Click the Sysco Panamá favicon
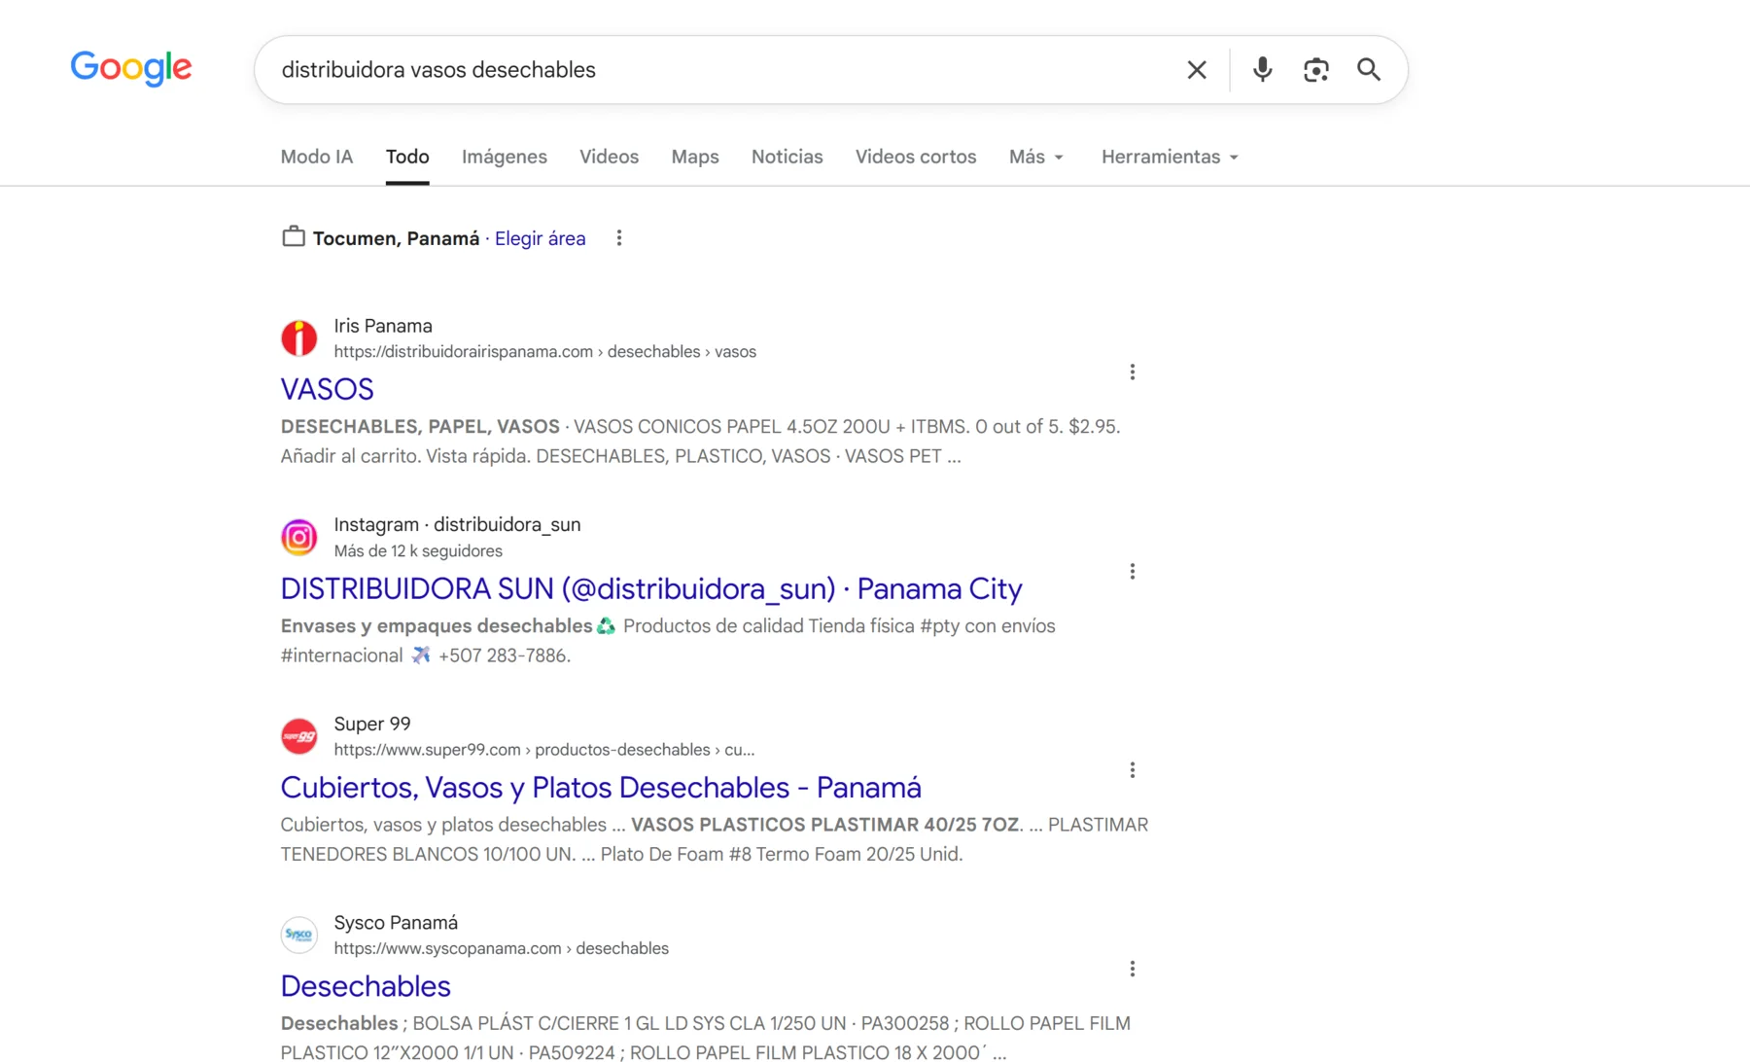This screenshot has height=1062, width=1750. 299,935
